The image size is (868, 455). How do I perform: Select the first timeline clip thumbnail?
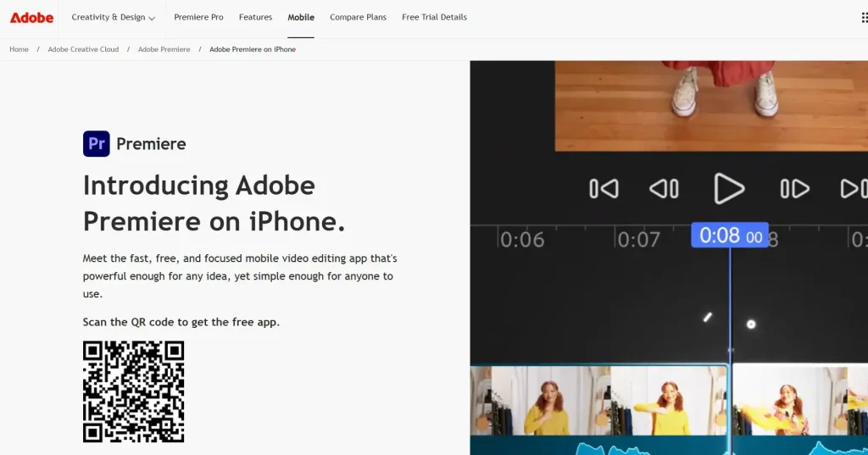pos(598,401)
